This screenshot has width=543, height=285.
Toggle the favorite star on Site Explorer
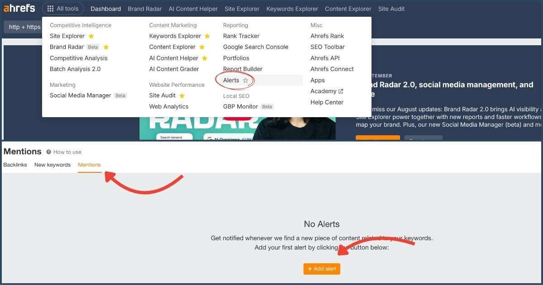coord(91,36)
